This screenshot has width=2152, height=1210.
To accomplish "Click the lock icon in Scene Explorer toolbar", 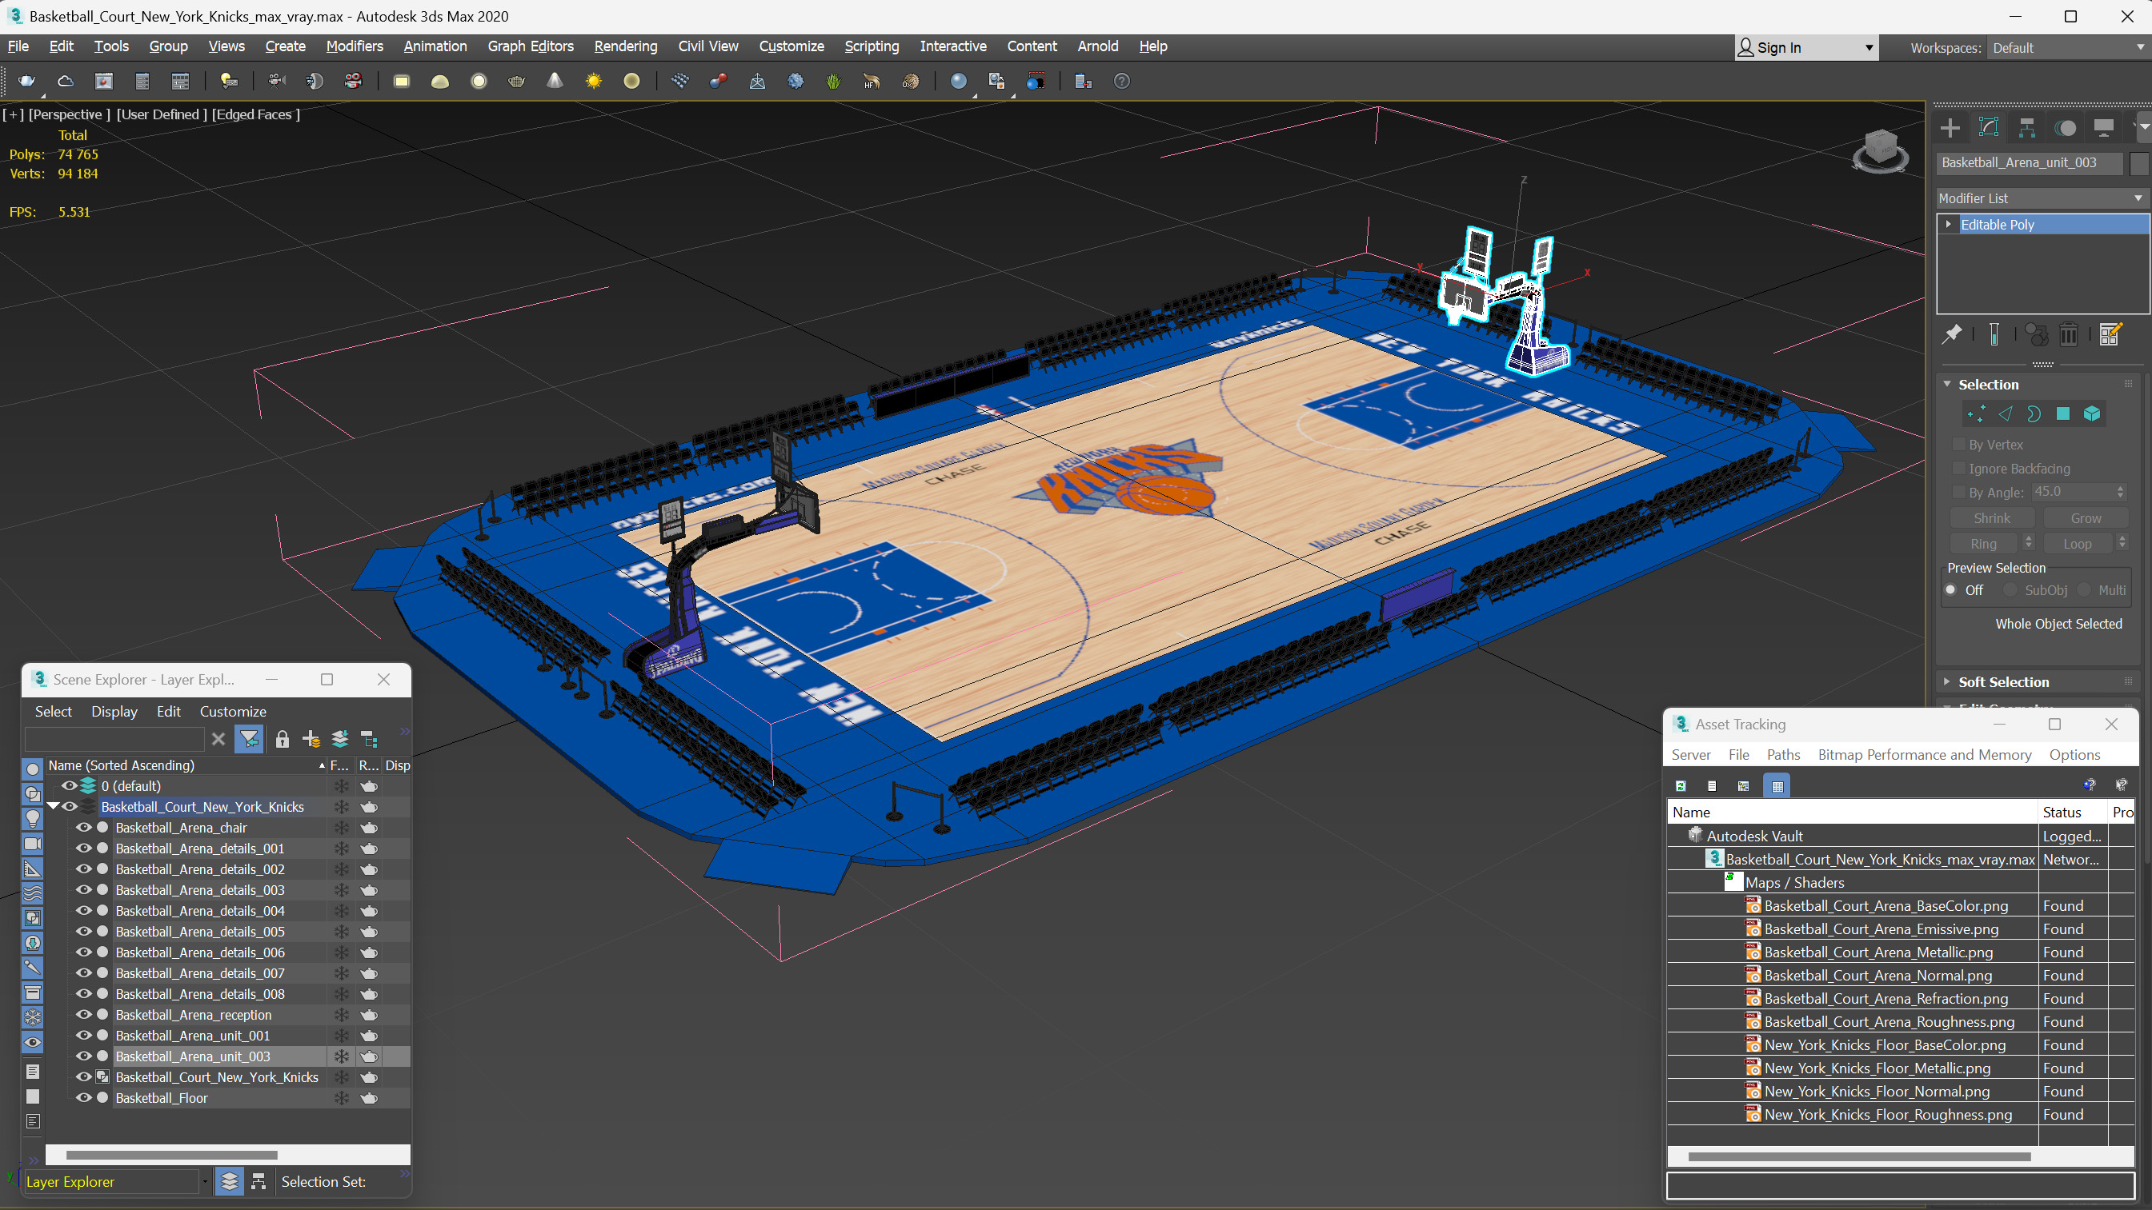I will pos(283,739).
